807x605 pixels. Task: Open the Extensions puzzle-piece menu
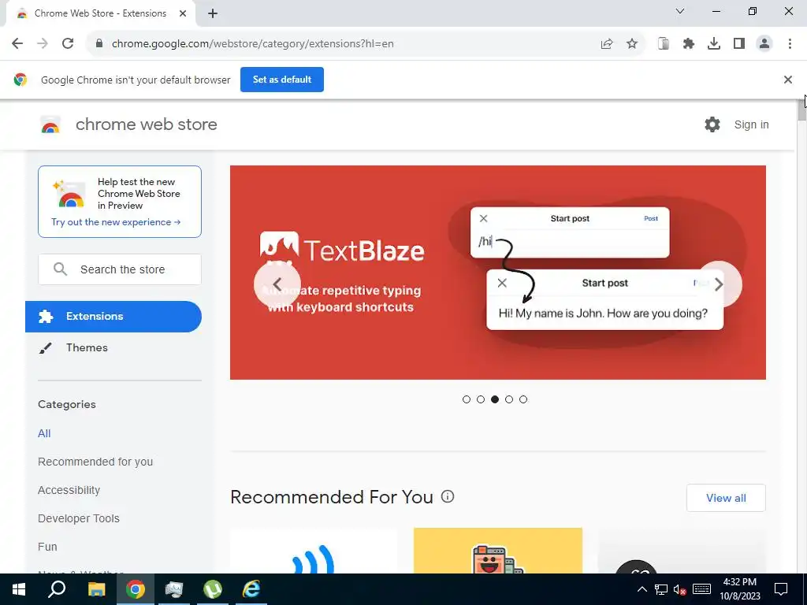(x=689, y=44)
